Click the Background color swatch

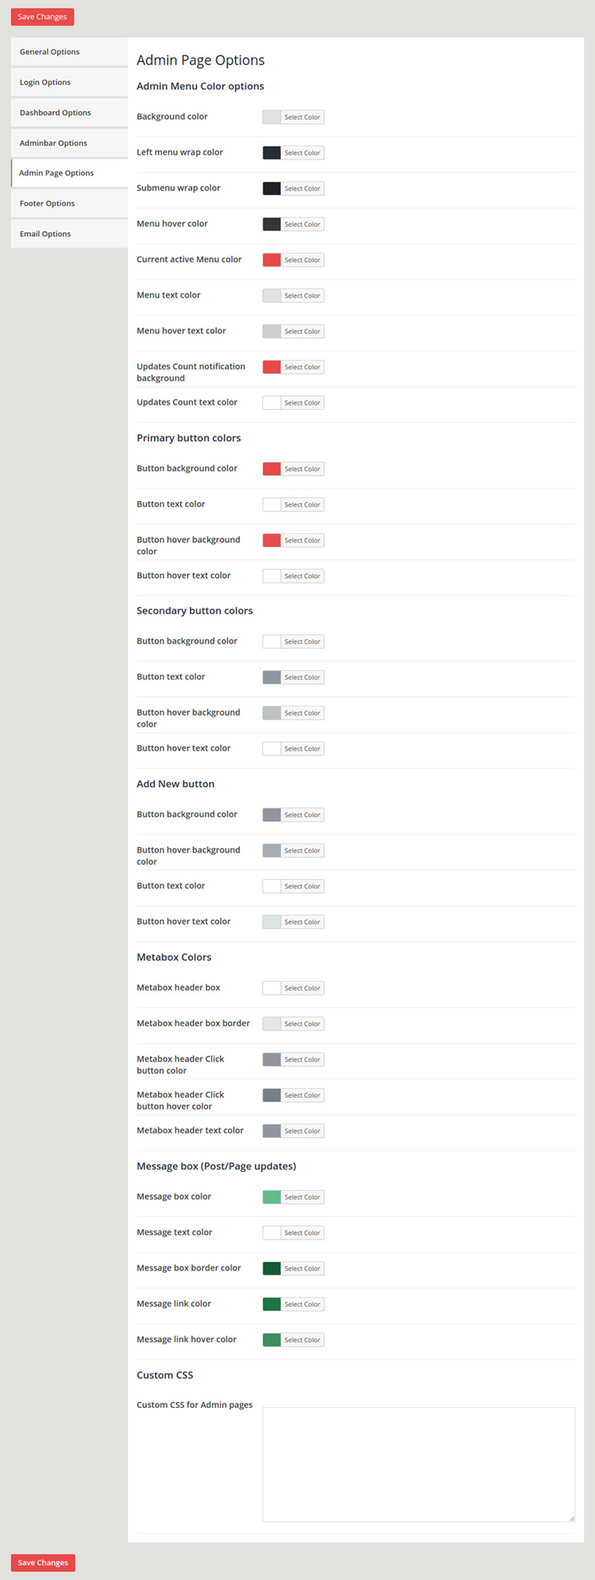[272, 117]
